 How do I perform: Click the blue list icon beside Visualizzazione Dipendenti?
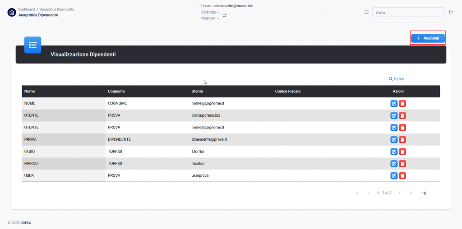(32, 45)
